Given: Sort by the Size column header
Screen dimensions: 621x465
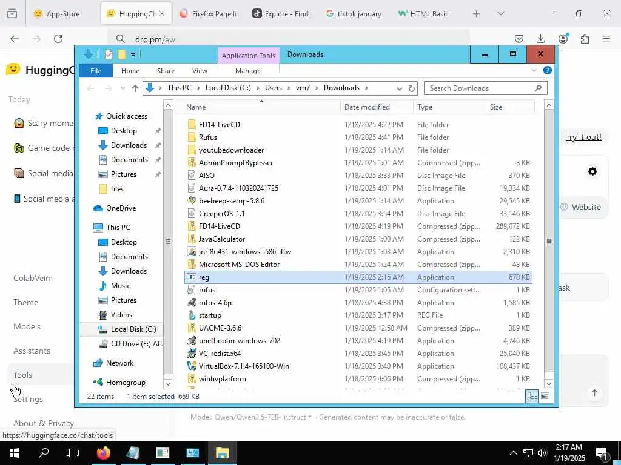Looking at the screenshot, I should [x=496, y=107].
